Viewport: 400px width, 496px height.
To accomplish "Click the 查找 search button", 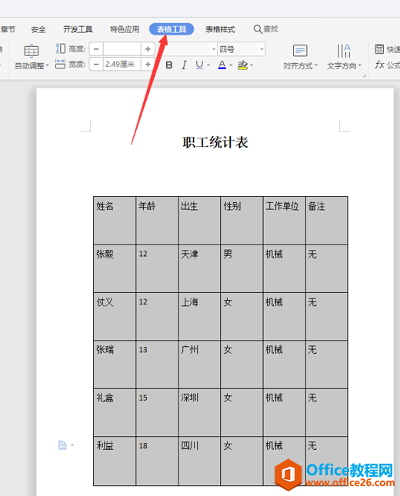I will click(266, 29).
